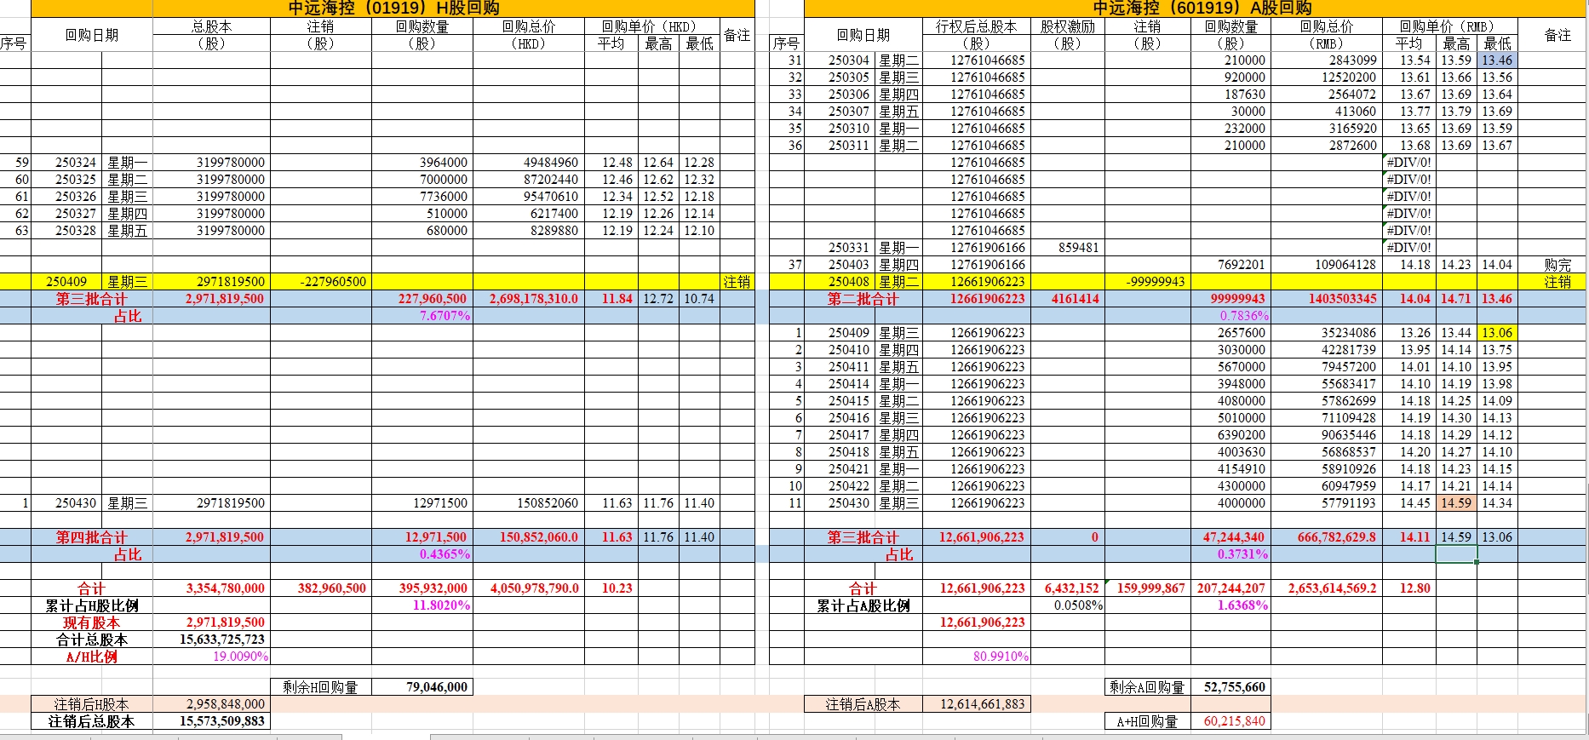
Task: Click the A+H buyback amount 60,215,840
Action: (1230, 721)
